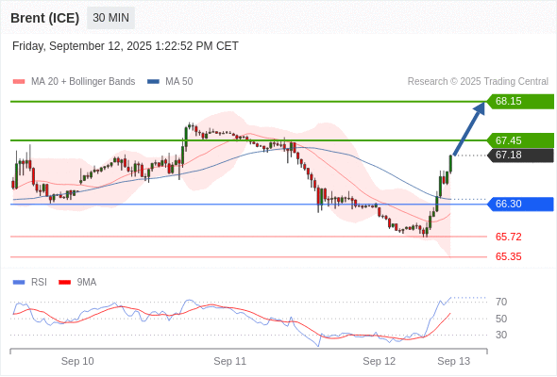Click the Sep 13 date axis label

point(454,361)
